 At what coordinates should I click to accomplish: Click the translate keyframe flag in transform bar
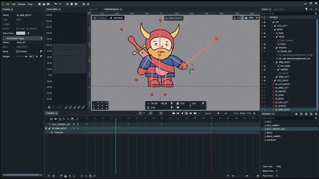[172, 103]
